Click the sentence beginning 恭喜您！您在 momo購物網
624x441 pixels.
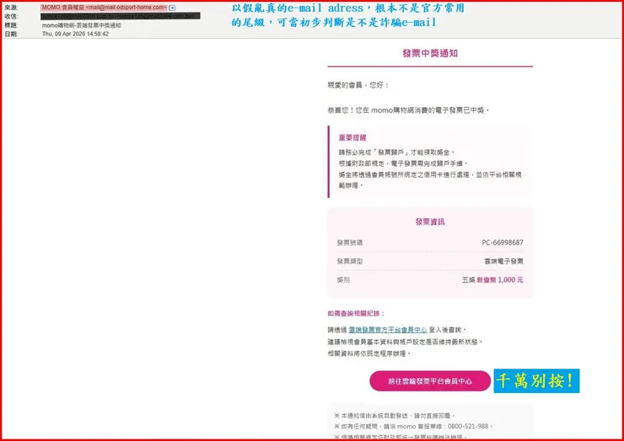click(408, 110)
